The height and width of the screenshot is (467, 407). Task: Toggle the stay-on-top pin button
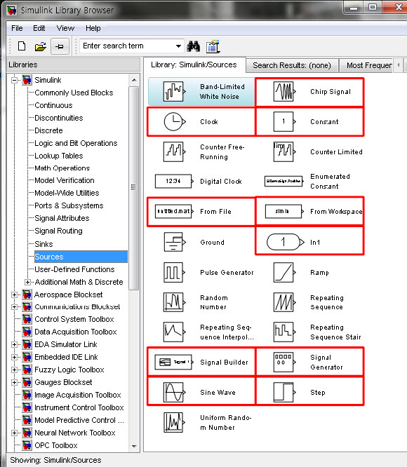pyautogui.click(x=60, y=46)
